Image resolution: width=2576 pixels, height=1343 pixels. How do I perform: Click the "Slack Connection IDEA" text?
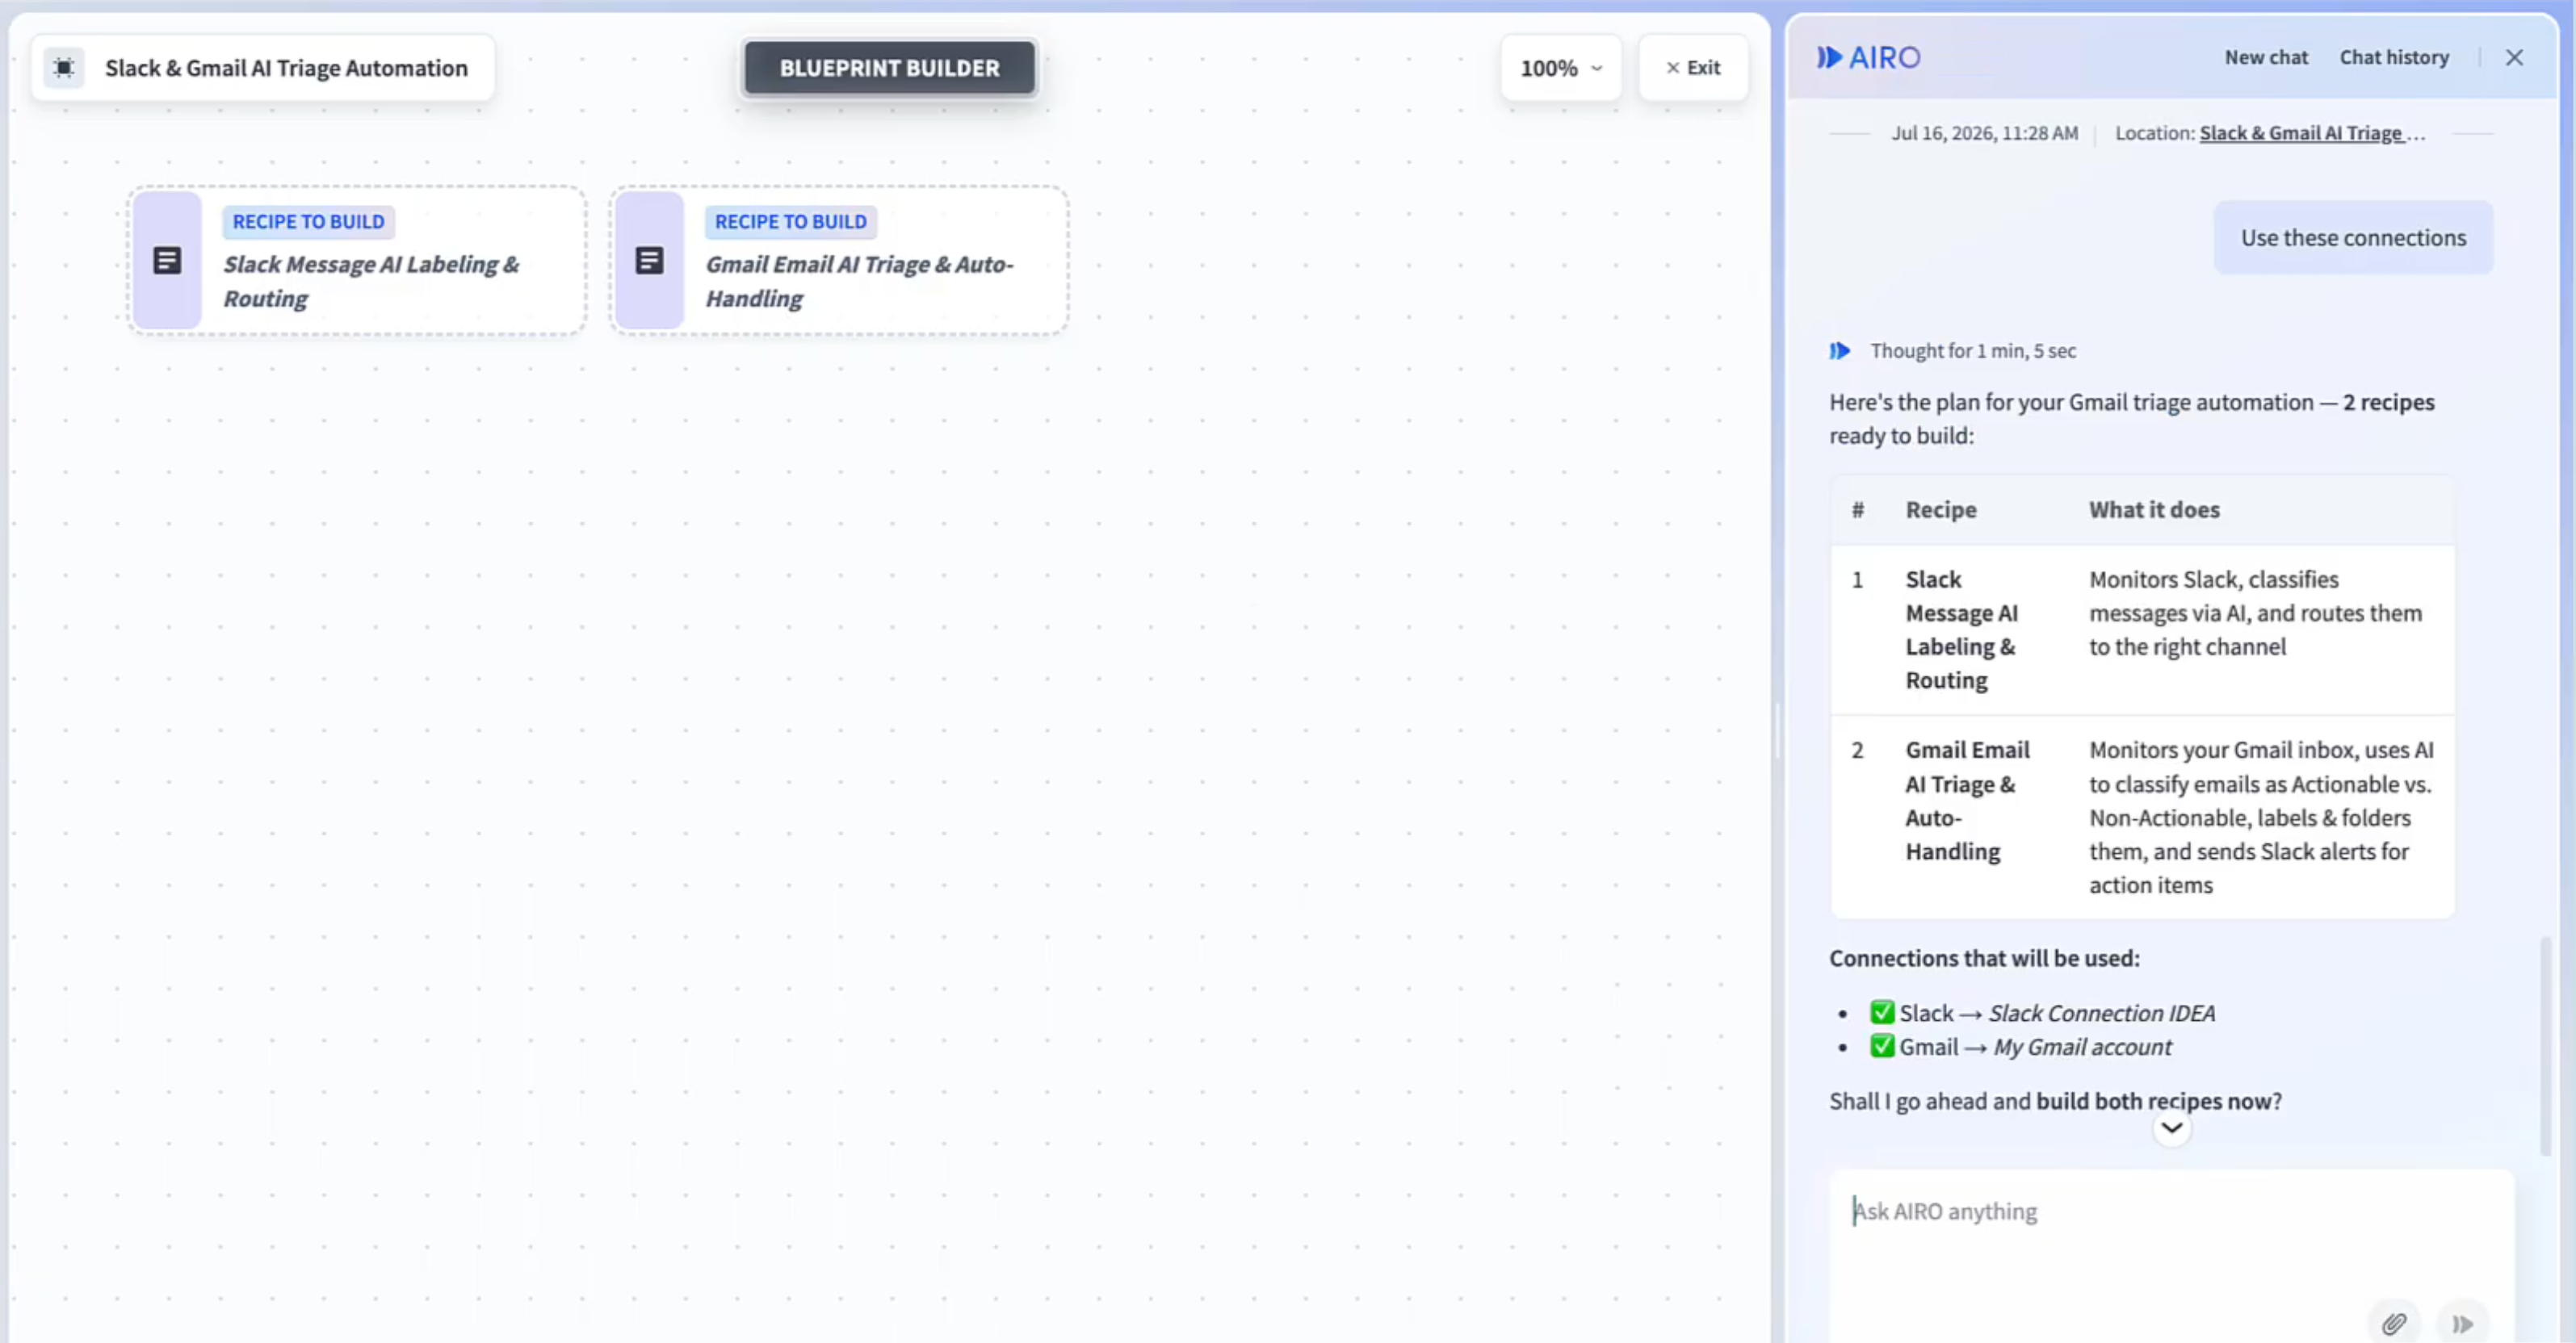click(x=2101, y=1012)
